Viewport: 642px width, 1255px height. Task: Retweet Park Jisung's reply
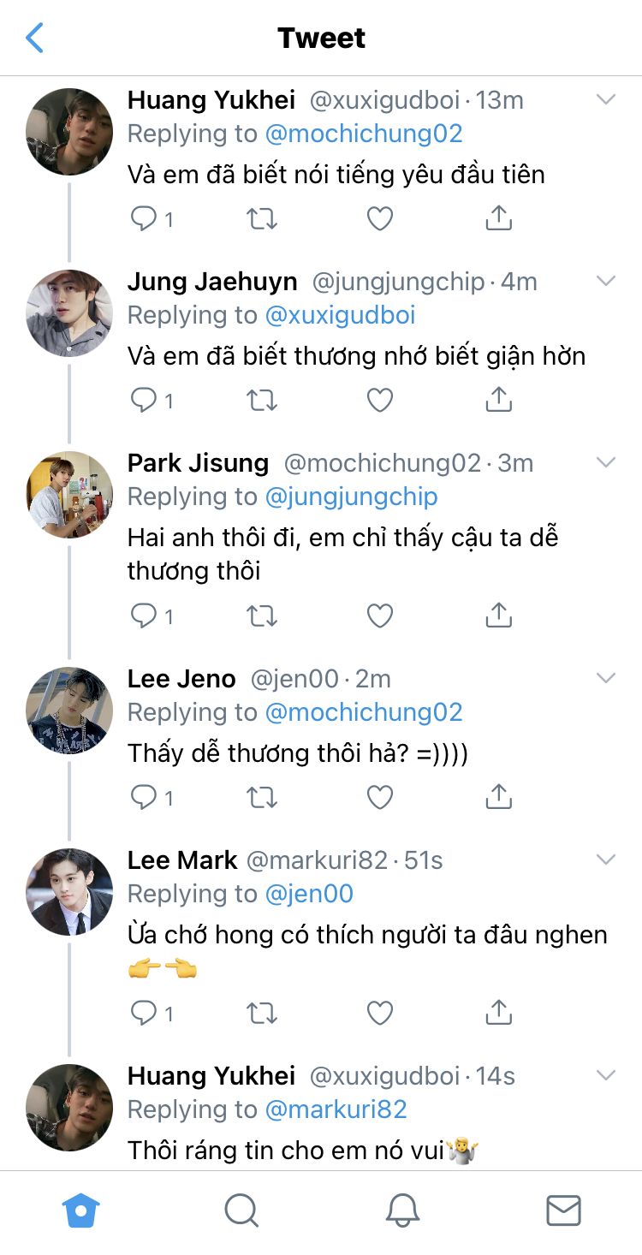[x=262, y=616]
